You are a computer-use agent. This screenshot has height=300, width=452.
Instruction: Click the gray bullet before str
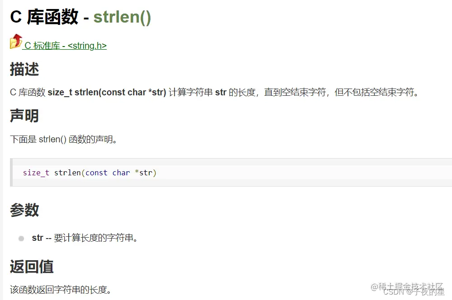coord(21,239)
